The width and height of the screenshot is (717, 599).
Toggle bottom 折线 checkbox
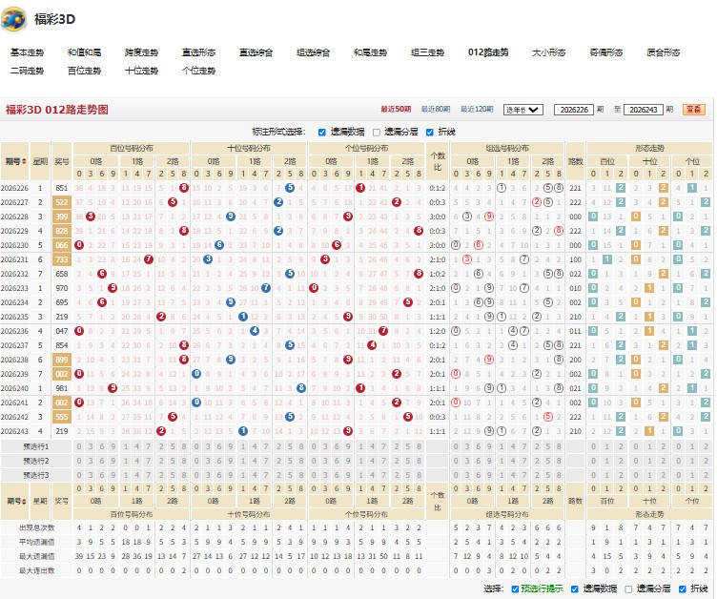point(683,589)
